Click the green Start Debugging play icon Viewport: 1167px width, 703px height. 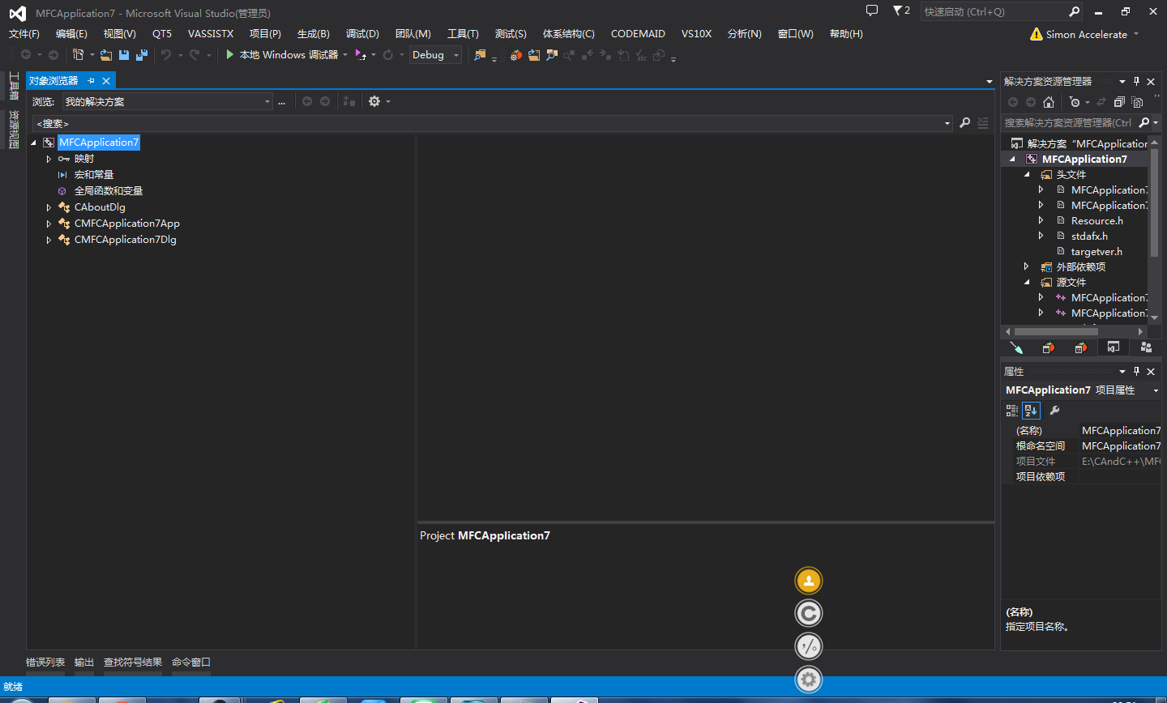coord(230,54)
